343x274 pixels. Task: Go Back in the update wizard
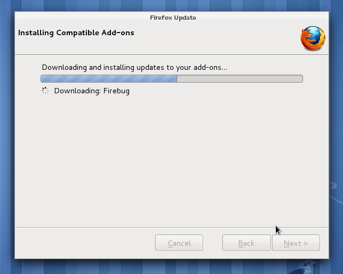pos(246,243)
